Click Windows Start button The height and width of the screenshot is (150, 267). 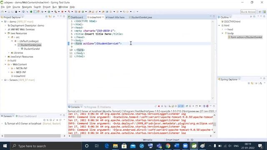pos(5,146)
